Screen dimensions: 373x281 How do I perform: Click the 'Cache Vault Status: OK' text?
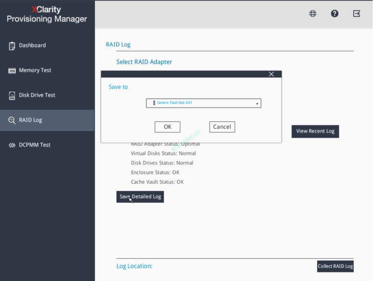(157, 182)
